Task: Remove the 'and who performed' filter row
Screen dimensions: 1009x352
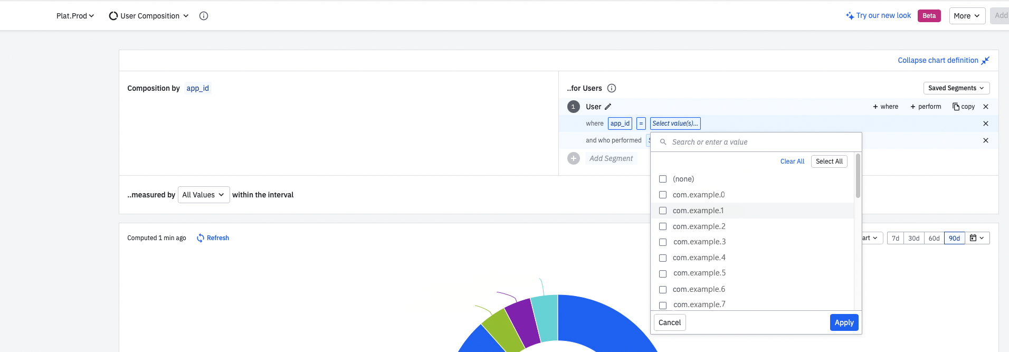Action: (x=986, y=140)
